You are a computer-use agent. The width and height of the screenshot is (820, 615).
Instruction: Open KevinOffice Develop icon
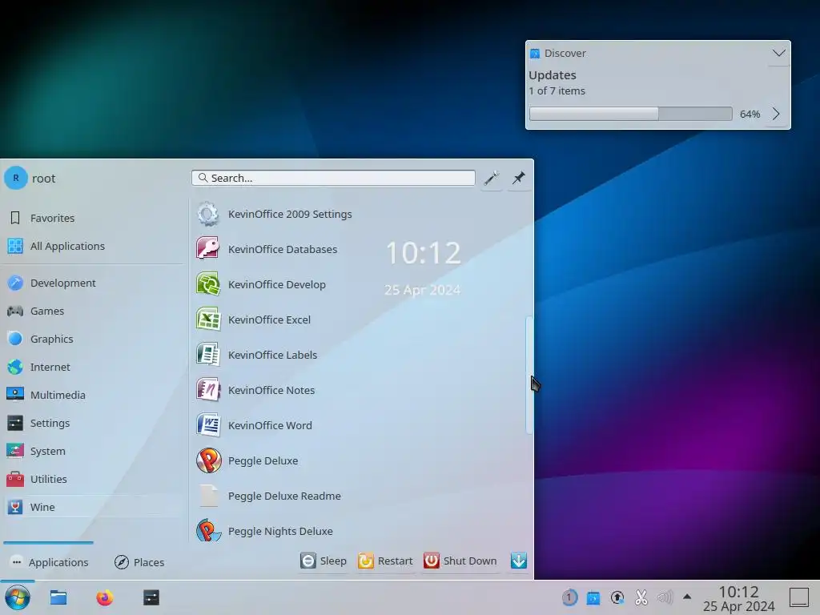click(208, 284)
